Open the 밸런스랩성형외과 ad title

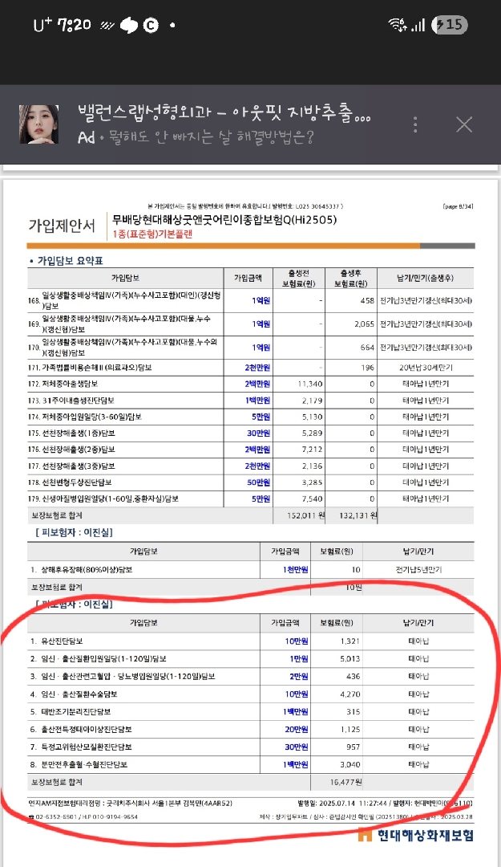(224, 113)
